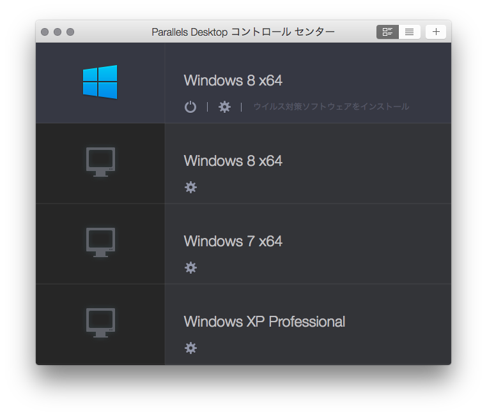
Task: Close the Control Center window
Action: click(45, 32)
